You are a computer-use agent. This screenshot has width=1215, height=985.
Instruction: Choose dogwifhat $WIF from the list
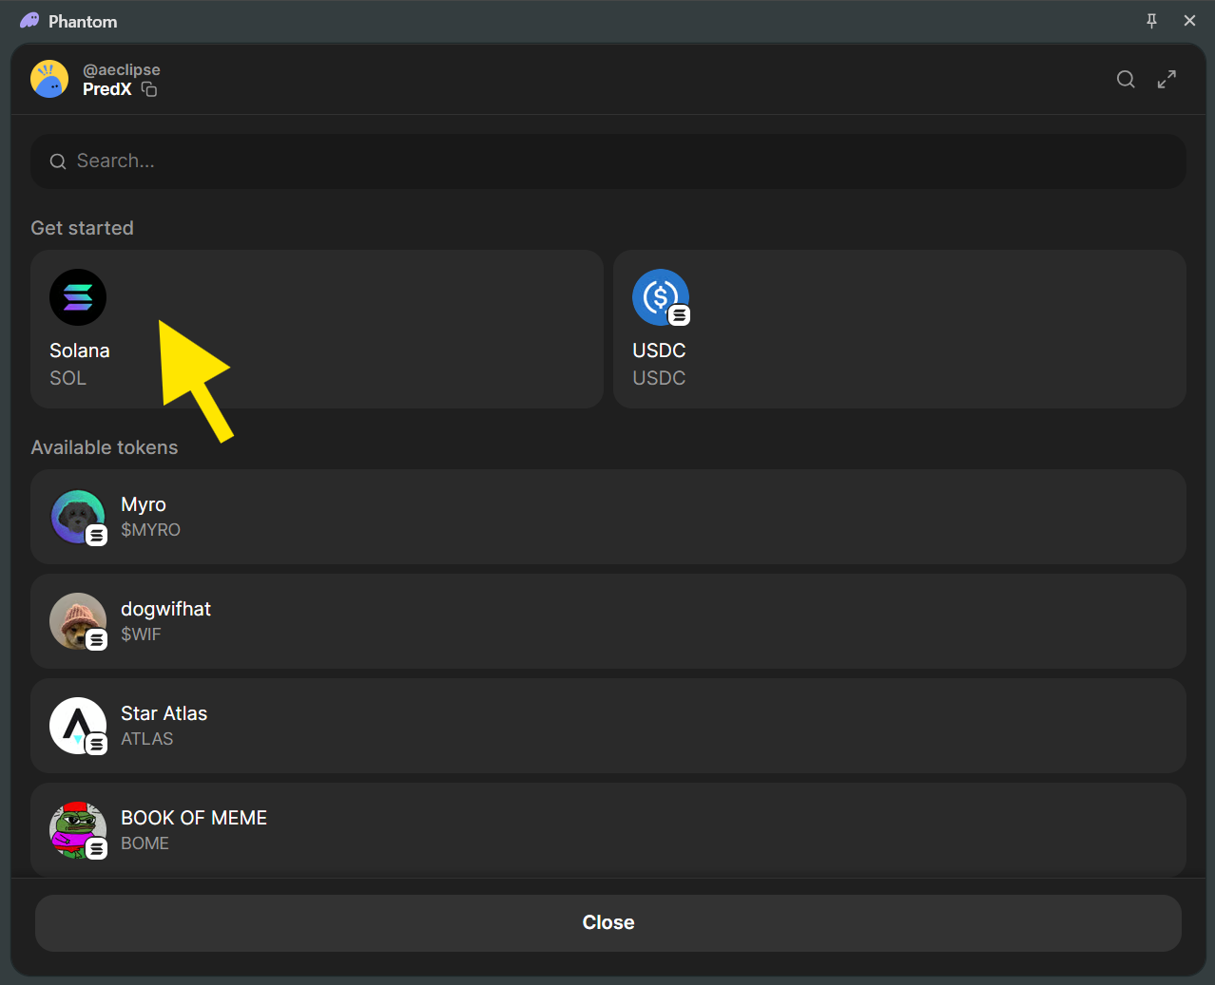click(x=608, y=621)
